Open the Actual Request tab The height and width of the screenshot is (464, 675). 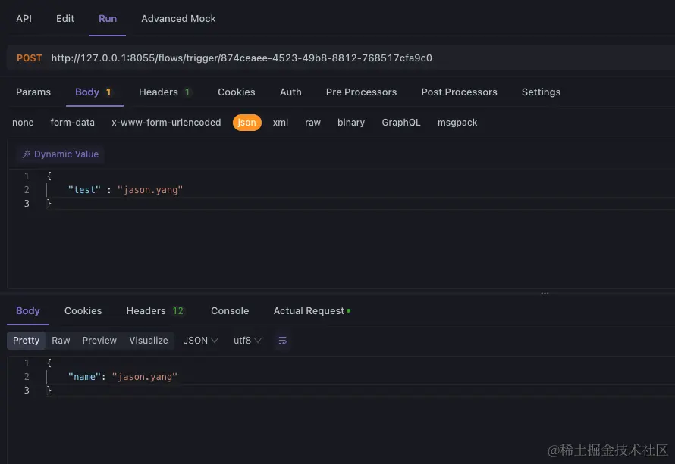point(312,310)
